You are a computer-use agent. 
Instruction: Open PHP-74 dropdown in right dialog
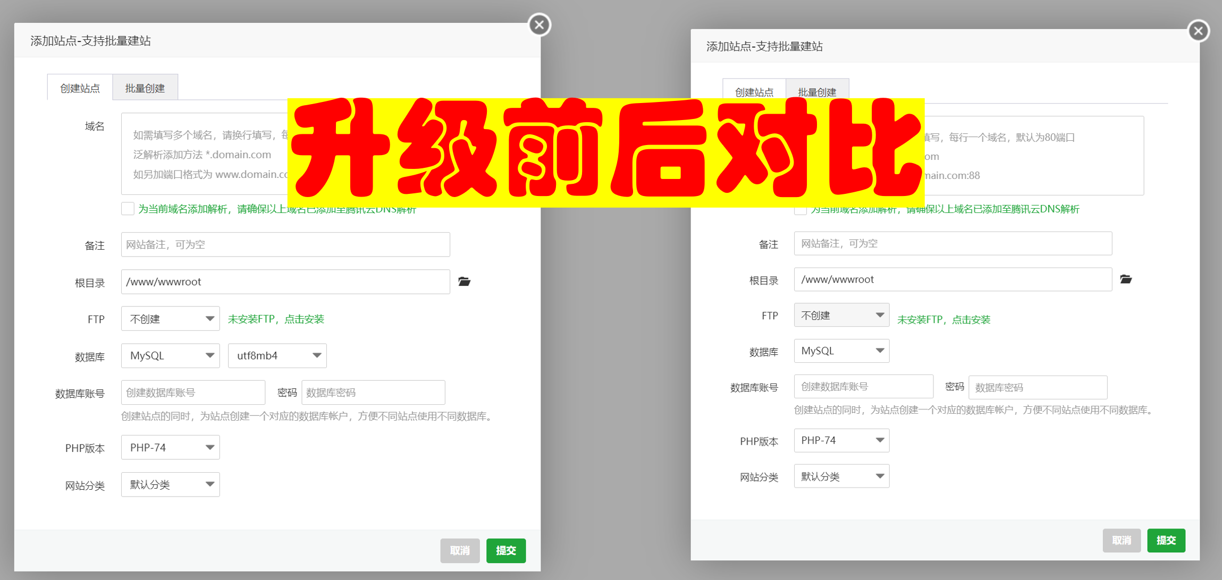[841, 440]
